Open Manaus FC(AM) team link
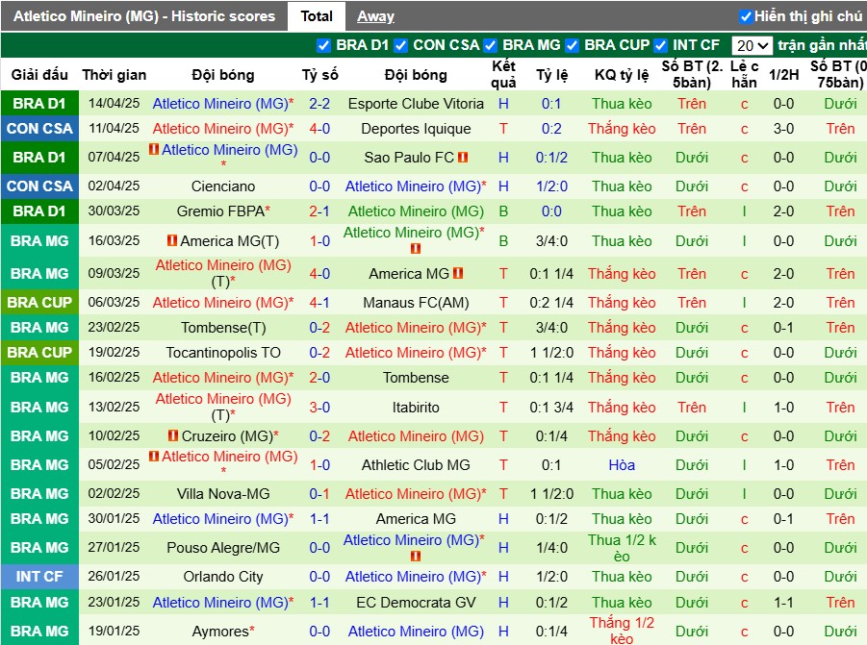Screen dimensions: 867x645 tap(416, 303)
